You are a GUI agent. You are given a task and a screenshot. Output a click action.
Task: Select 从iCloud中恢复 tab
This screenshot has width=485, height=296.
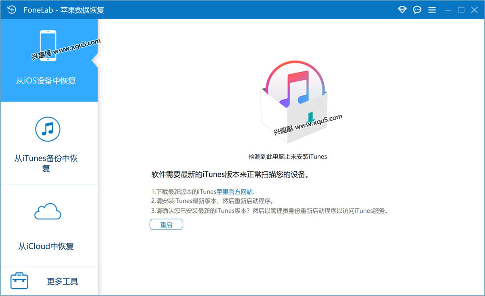click(x=49, y=226)
